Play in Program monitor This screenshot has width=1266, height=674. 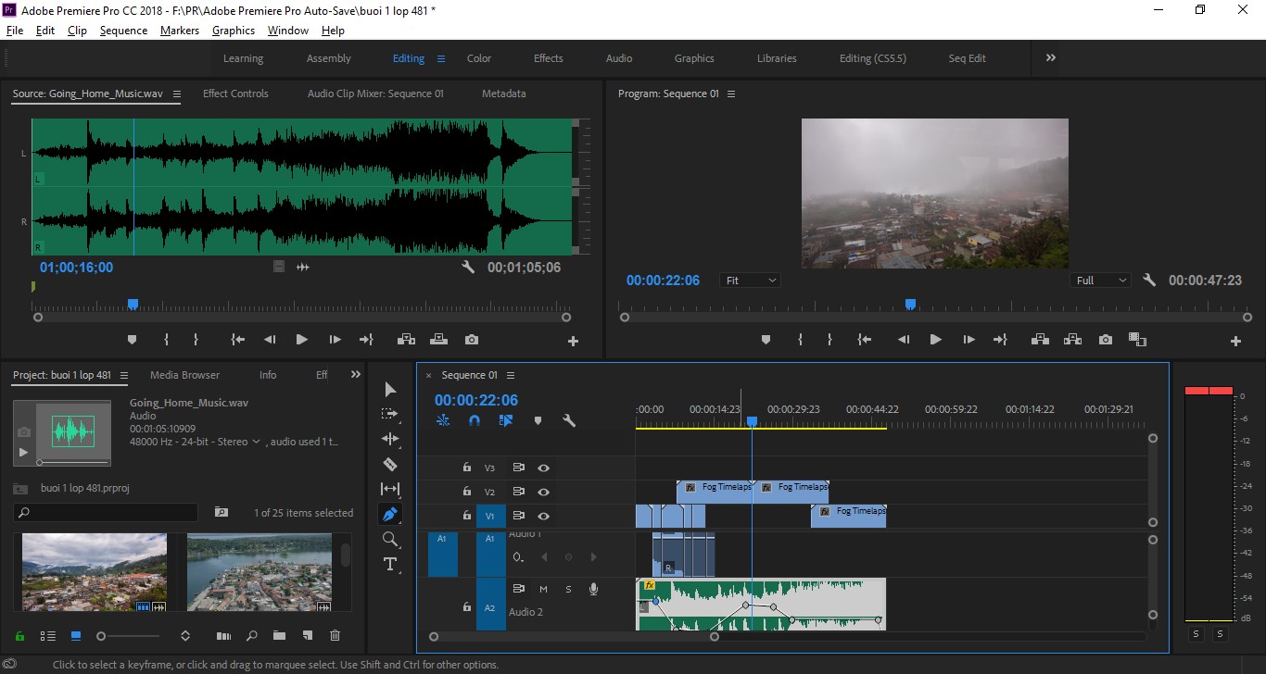[x=935, y=340]
